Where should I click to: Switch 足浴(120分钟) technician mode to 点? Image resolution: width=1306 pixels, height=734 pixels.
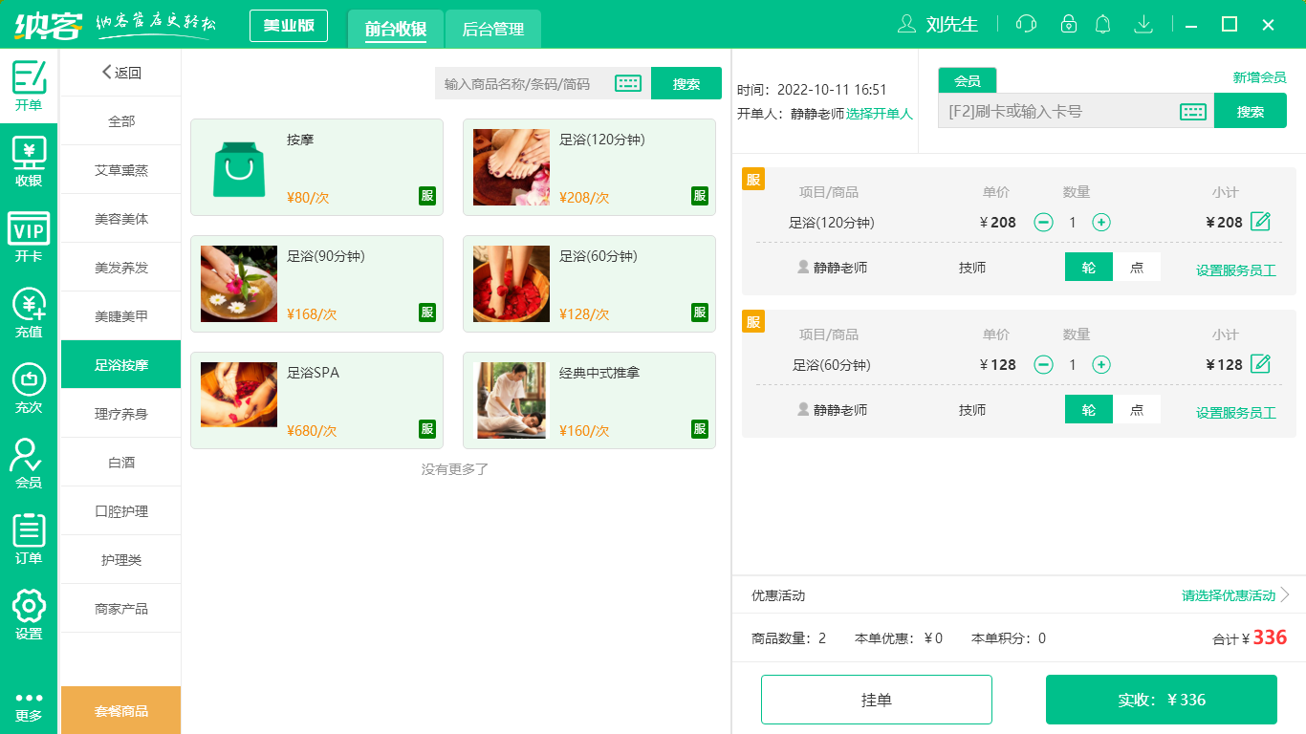pyautogui.click(x=1137, y=268)
